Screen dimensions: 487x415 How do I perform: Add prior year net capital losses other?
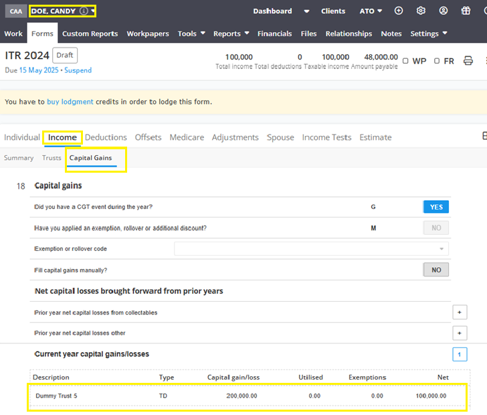[460, 333]
